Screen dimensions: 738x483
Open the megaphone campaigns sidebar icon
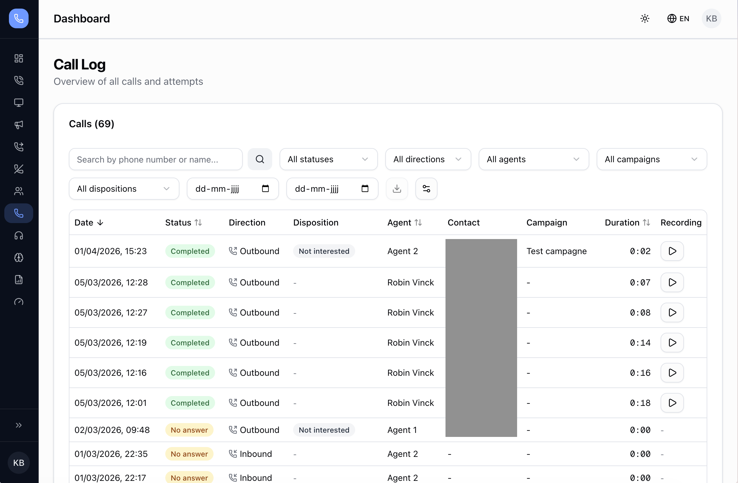coord(19,125)
